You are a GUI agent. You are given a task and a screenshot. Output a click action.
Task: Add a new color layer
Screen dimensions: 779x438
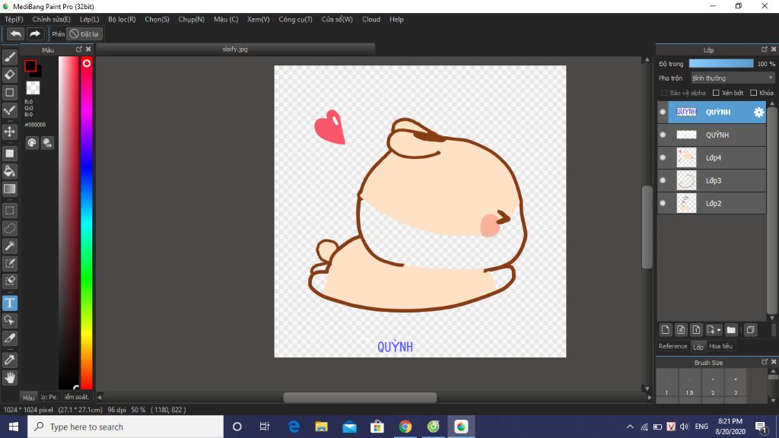(665, 330)
